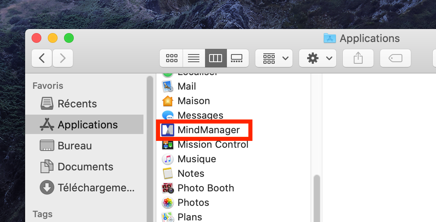Select the Mail app icon
Screen dimensions: 436x222
tap(168, 86)
